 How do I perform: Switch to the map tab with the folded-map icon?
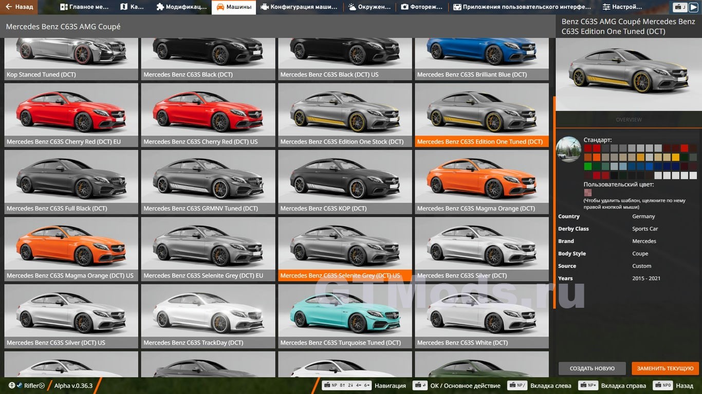point(133,7)
